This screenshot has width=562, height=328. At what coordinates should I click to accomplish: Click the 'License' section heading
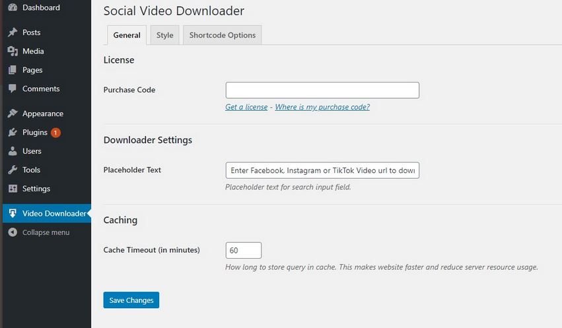(x=119, y=60)
